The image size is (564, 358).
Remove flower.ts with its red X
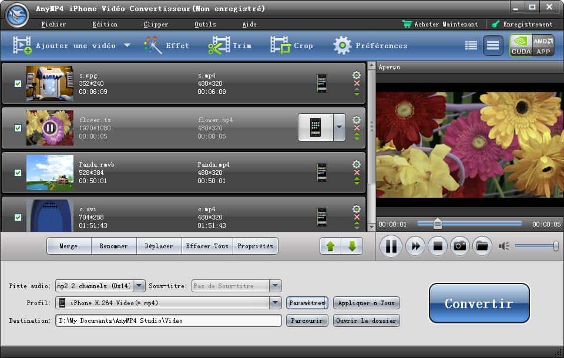click(x=357, y=128)
